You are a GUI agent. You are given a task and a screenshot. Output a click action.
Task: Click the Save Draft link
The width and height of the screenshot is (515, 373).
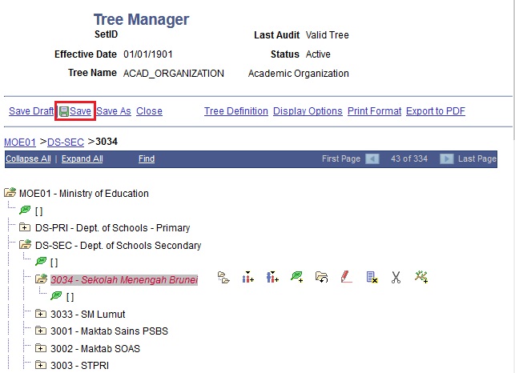pos(31,111)
